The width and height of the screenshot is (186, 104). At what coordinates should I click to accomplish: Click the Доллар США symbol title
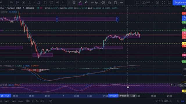pos(14,8)
